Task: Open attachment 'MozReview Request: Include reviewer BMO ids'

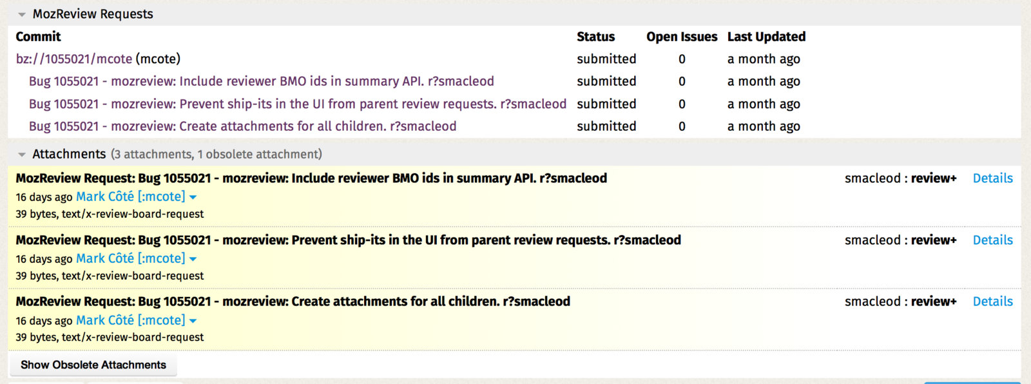Action: point(311,178)
